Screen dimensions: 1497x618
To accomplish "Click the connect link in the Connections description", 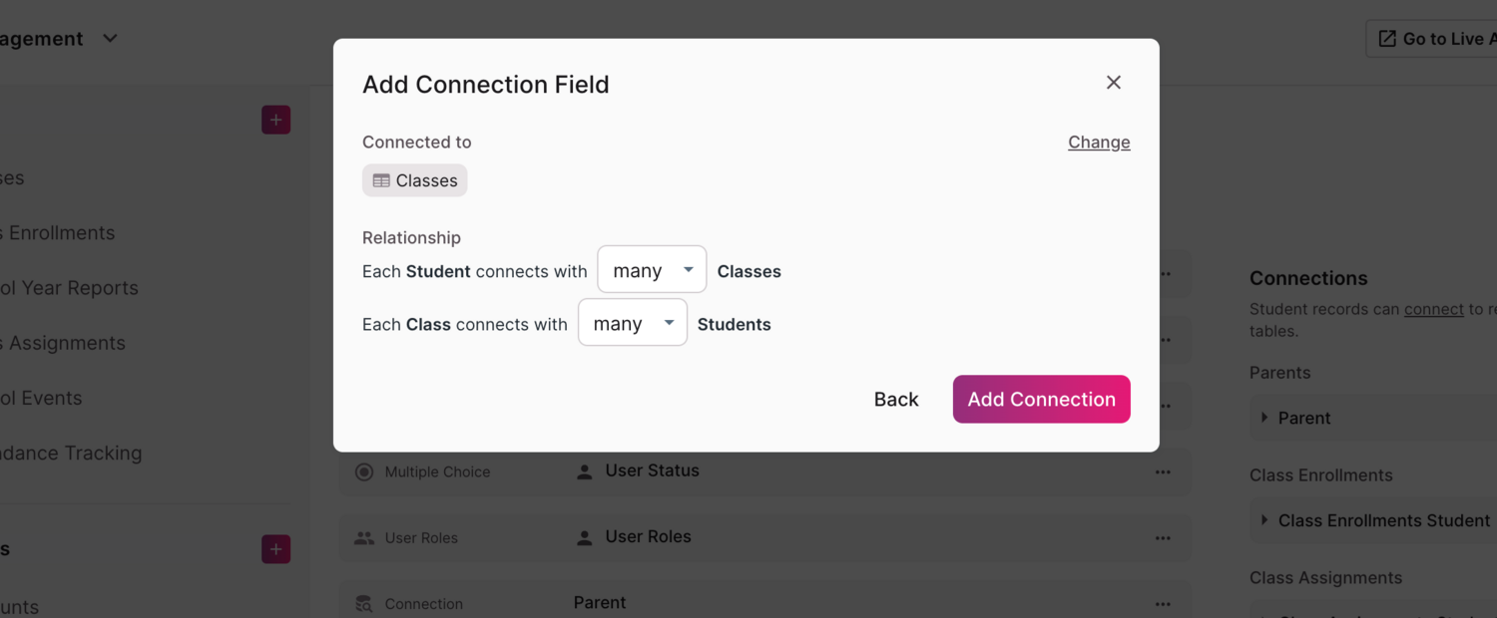I will point(1433,309).
